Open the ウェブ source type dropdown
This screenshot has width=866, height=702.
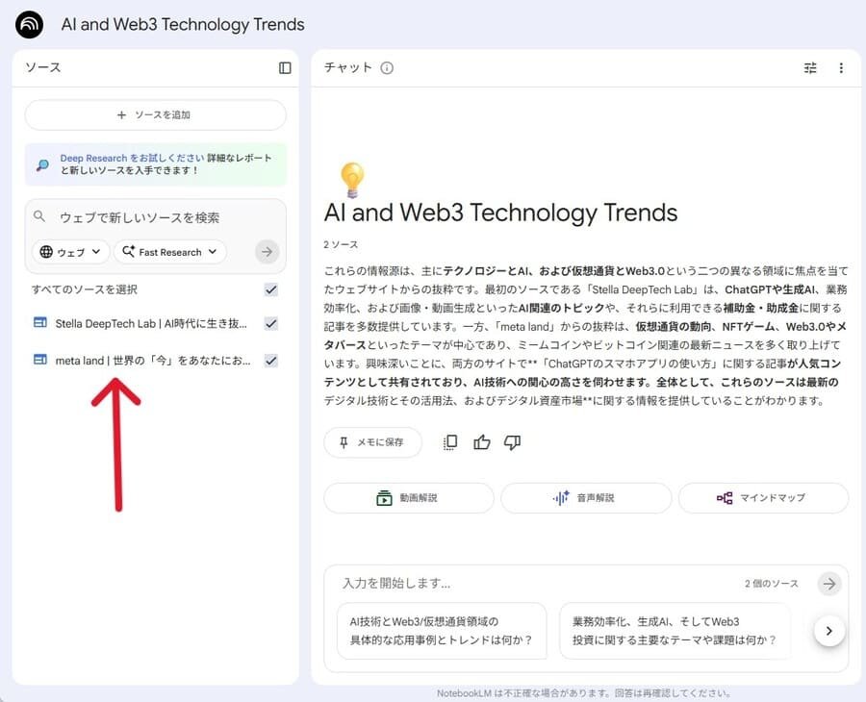(x=68, y=252)
